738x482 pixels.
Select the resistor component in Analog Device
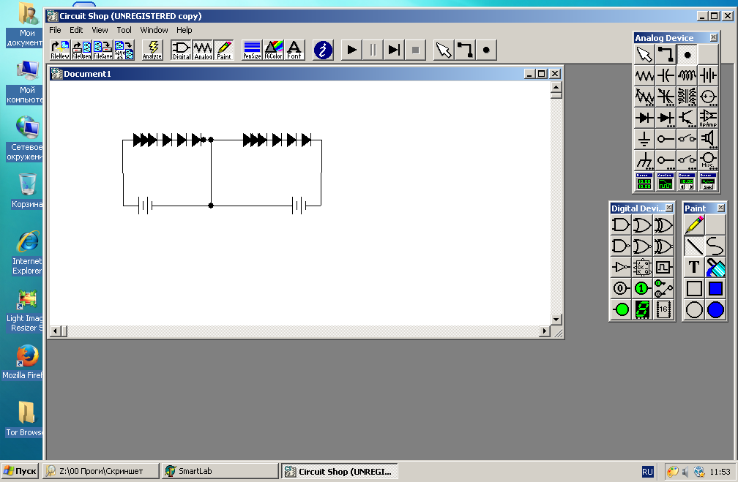644,75
